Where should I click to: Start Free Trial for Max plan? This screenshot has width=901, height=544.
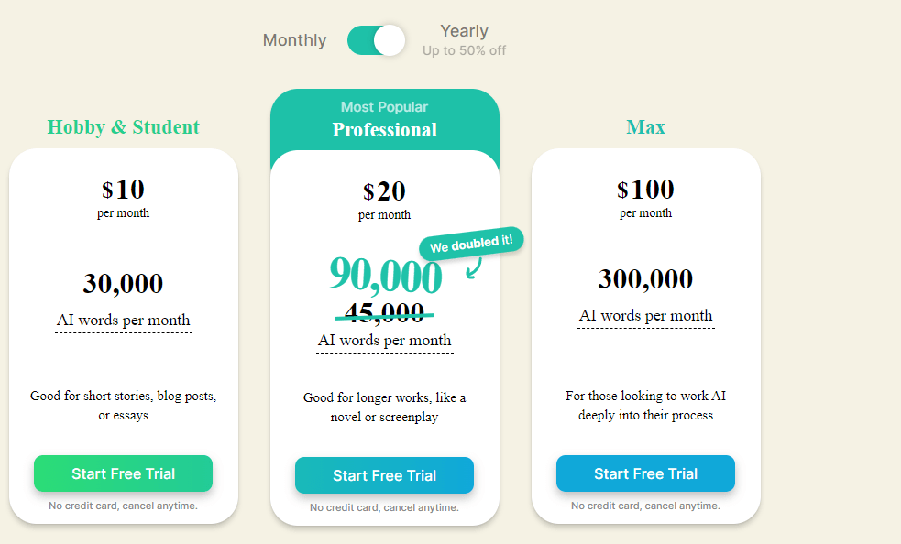click(645, 473)
